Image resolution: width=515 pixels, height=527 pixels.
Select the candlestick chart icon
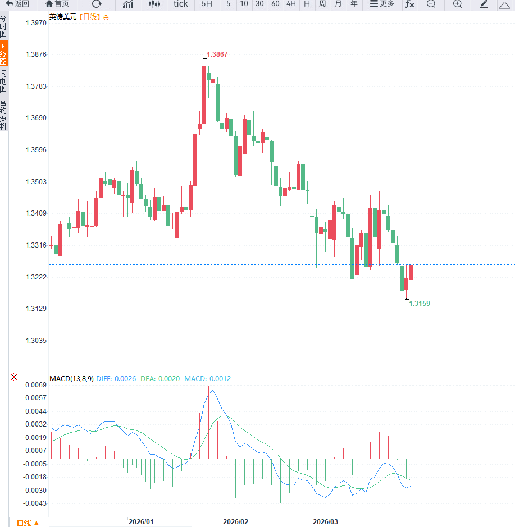coord(154,4)
